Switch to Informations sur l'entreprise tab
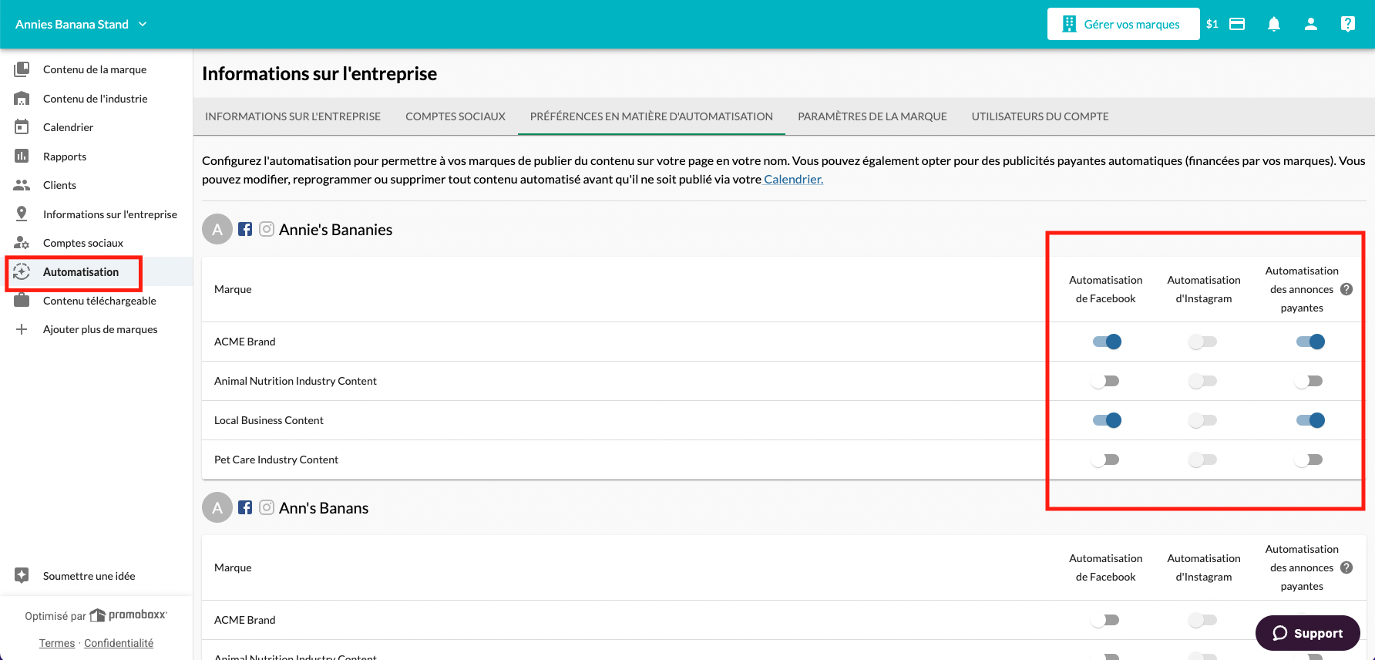 click(x=293, y=116)
